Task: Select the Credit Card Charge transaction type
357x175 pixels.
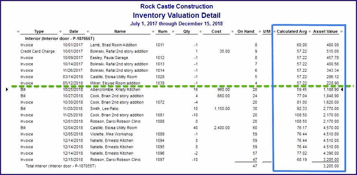Action: [x=37, y=52]
